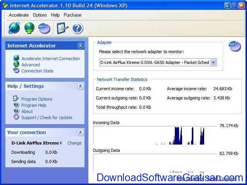The width and height of the screenshot is (247, 185).
Task: Click the D-Link AirPlus adapter combo box text
Action: [x=155, y=62]
